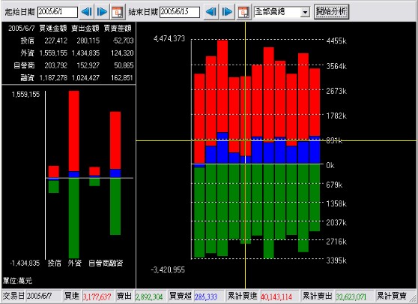Click the 累計買進 value in status bar
Viewport: 418px width, 304px height.
(279, 296)
